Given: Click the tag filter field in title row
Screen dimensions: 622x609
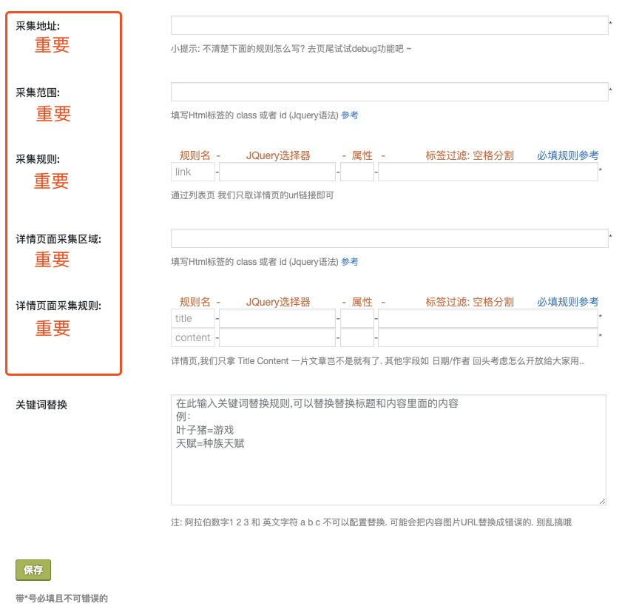Looking at the screenshot, I should 488,318.
